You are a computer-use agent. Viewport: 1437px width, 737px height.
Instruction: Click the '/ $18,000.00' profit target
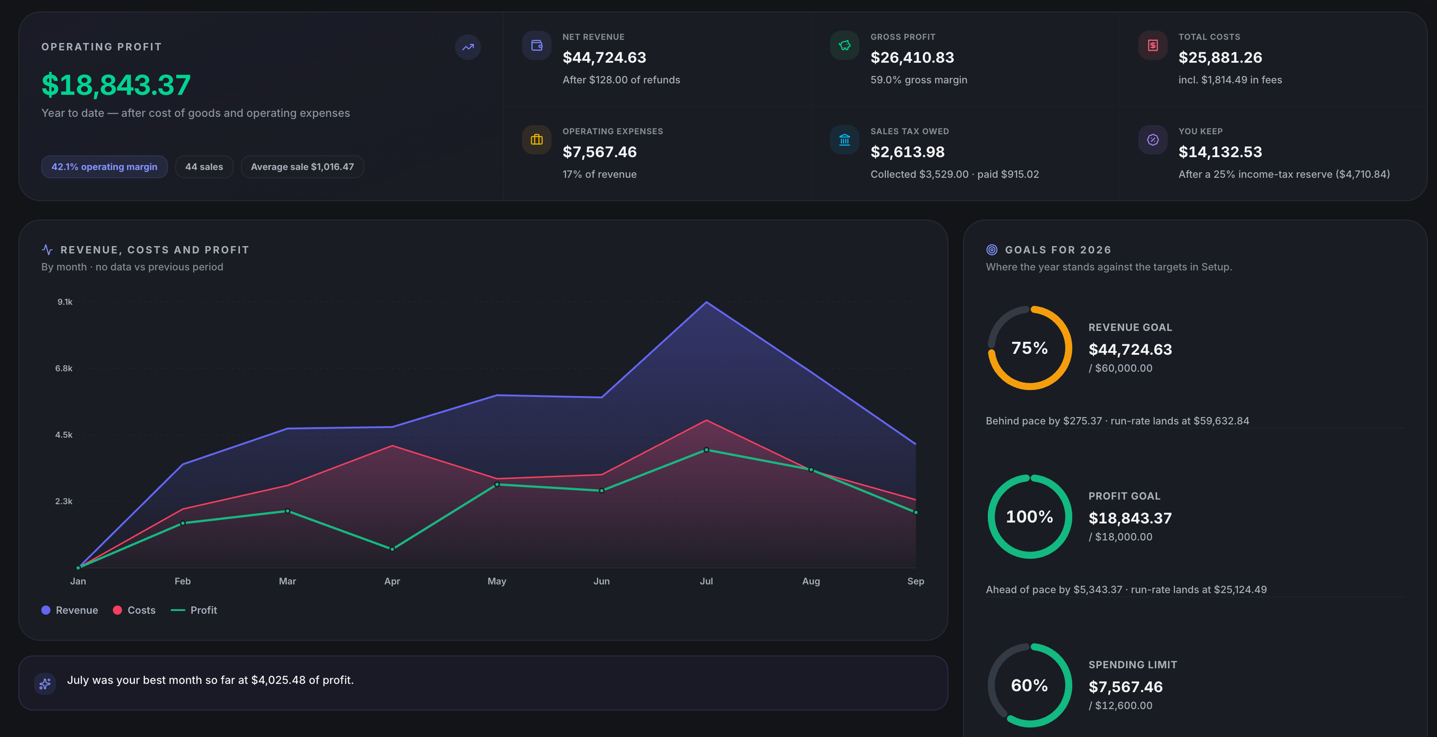pos(1120,537)
